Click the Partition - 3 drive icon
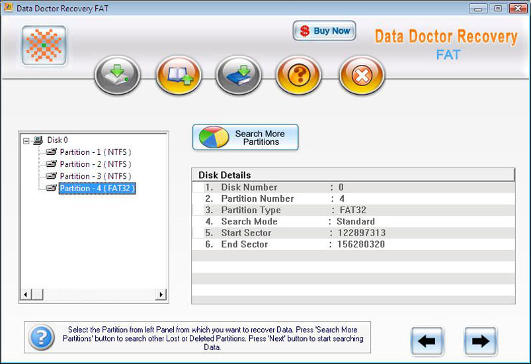This screenshot has height=364, width=531. [x=51, y=175]
